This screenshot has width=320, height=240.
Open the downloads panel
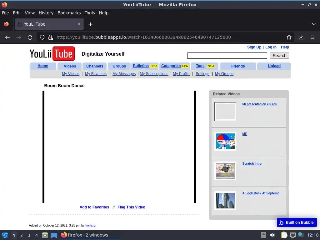point(301,37)
